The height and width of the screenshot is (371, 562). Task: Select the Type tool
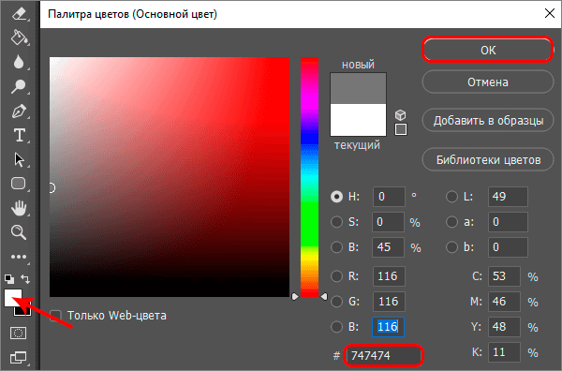click(20, 136)
